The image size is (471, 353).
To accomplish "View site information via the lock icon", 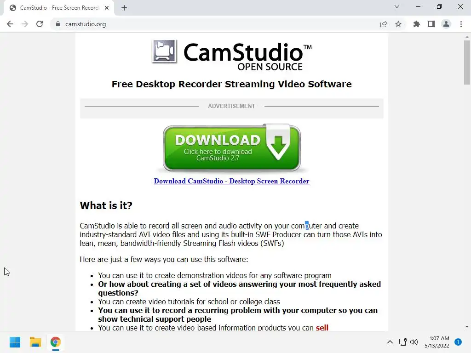I will tap(57, 24).
